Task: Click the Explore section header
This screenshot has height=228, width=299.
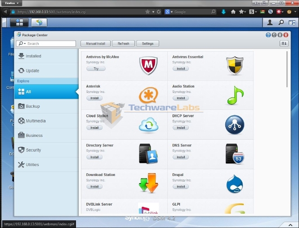Action: click(x=46, y=81)
